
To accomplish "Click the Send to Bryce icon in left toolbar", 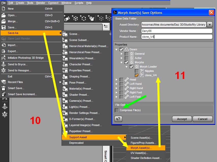I will tap(5, 106).
